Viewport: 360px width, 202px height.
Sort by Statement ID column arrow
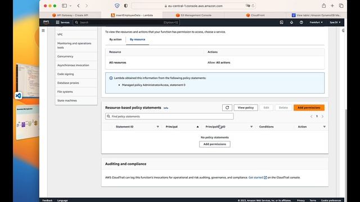coord(157,127)
